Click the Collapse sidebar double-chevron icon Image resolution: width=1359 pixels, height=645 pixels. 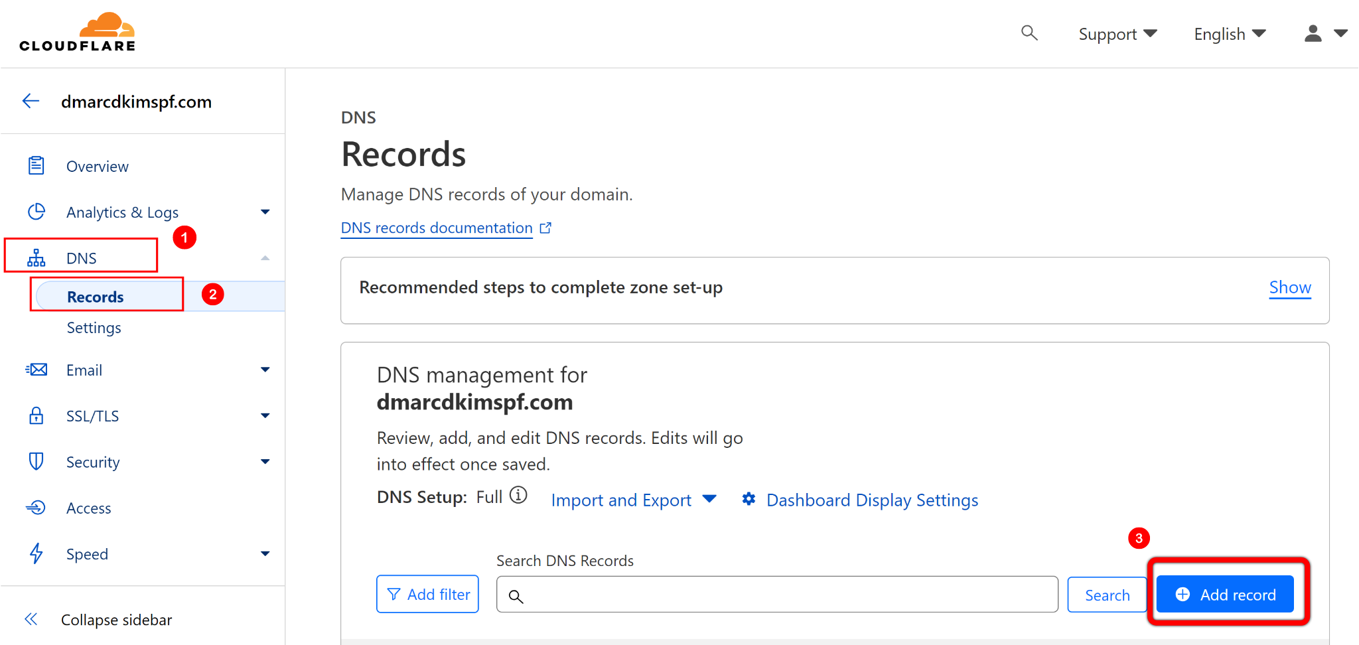point(31,619)
